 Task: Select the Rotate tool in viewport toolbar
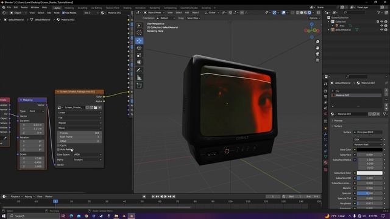pos(140,47)
